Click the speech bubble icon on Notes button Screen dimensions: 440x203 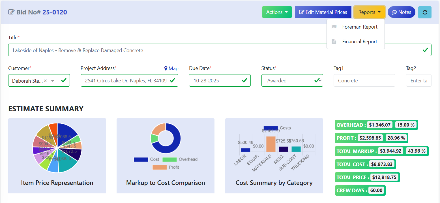coord(394,12)
